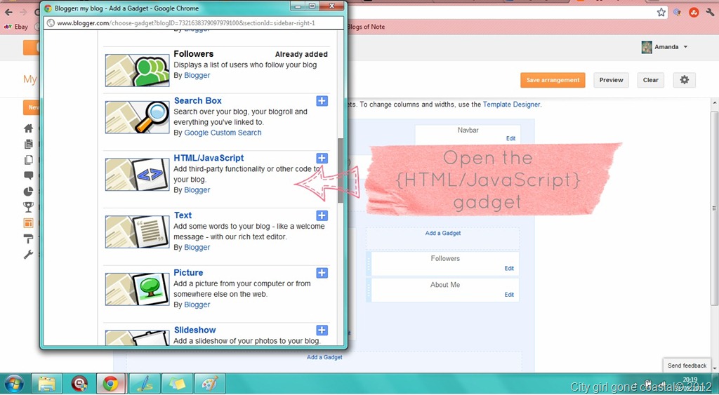Click the popup address bar URL
Viewport: 719px width, 395px height.
pyautogui.click(x=185, y=23)
